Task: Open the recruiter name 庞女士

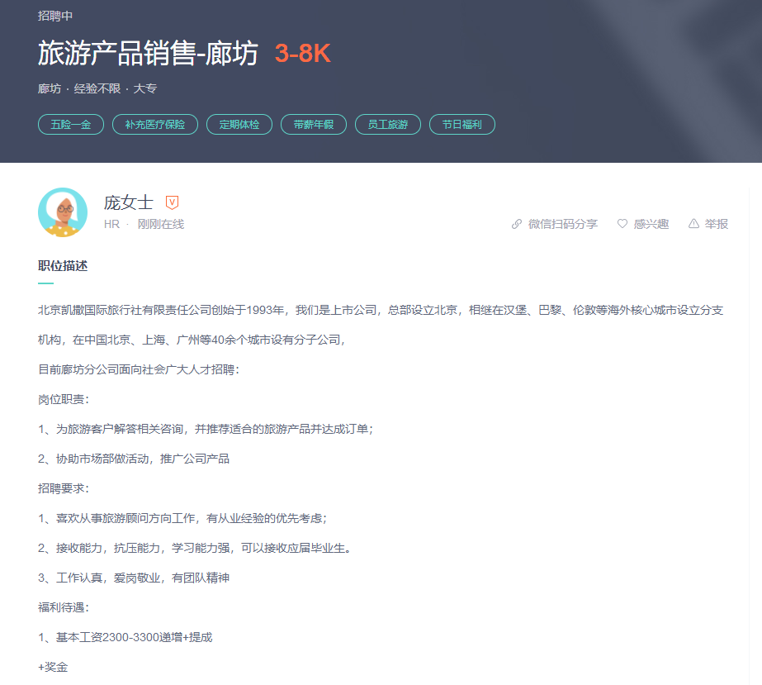Action: click(x=129, y=202)
